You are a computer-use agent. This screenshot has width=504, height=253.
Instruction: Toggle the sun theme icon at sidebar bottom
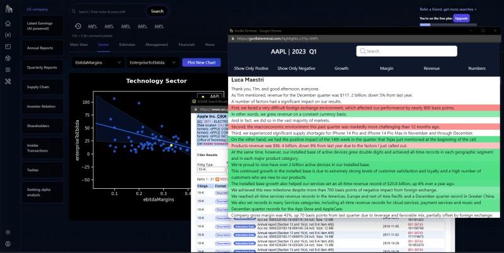click(8, 232)
